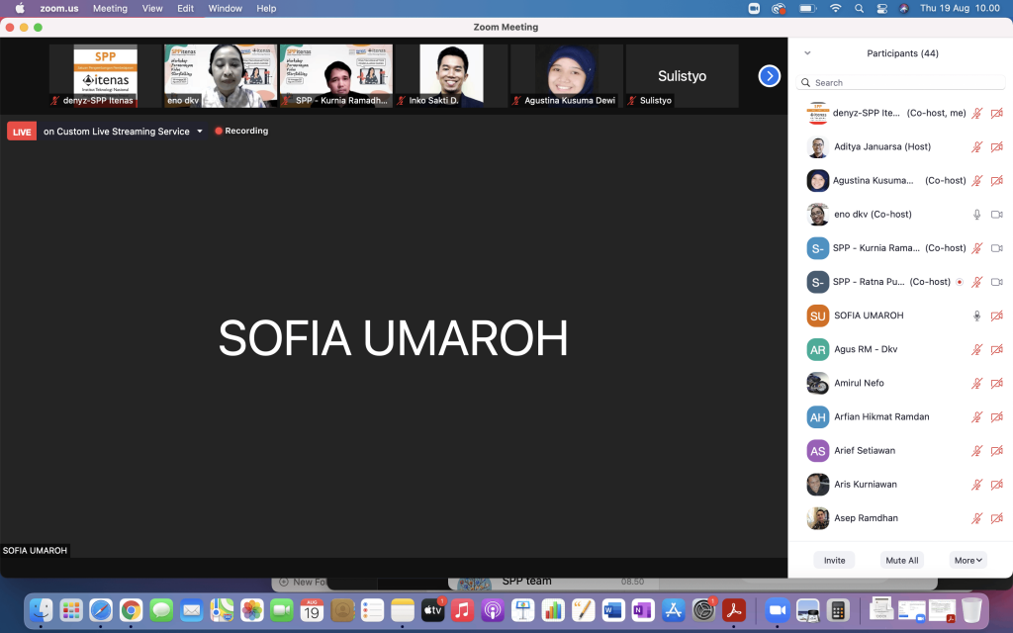
Task: Open Google Chrome in the Dock
Action: [x=132, y=609]
